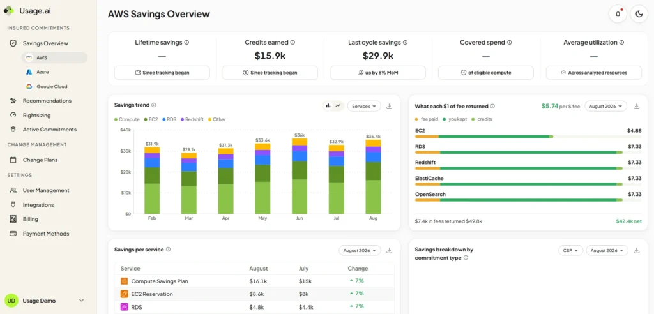Click Last cycle savings info icon
The height and width of the screenshot is (314, 654).
click(405, 43)
